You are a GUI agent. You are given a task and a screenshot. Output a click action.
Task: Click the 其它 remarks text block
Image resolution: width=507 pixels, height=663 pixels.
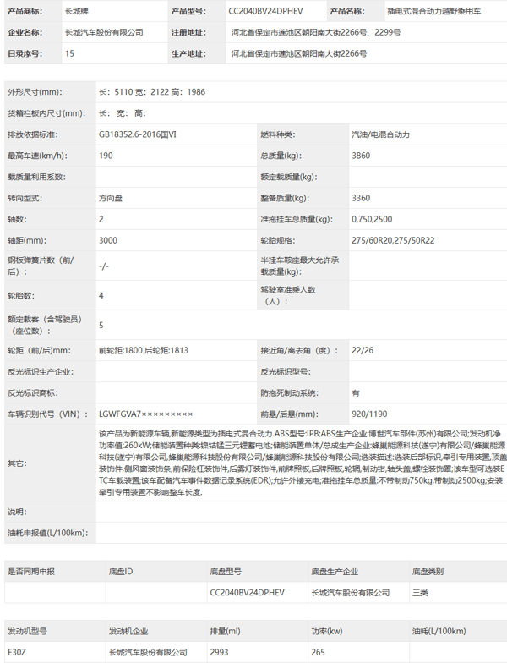tap(302, 463)
